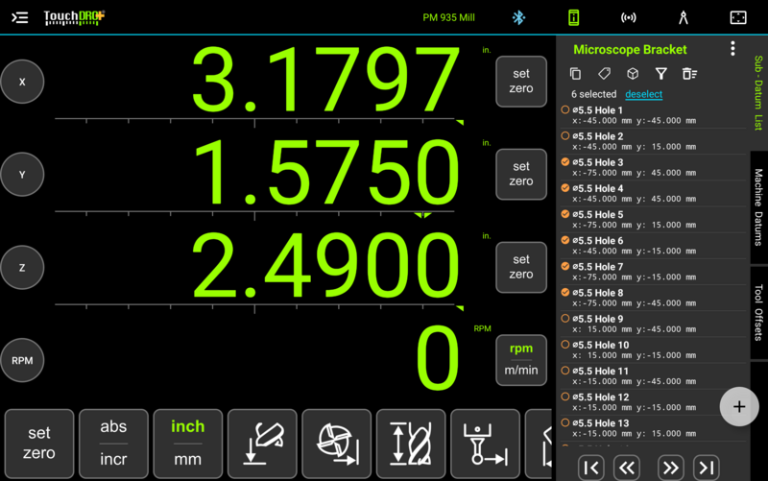
Task: Tap the RPM readout value 0
Action: [438, 358]
